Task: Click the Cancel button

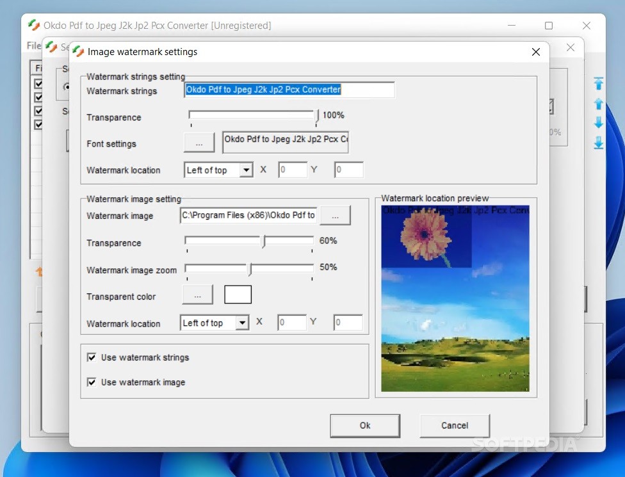Action: click(x=455, y=426)
